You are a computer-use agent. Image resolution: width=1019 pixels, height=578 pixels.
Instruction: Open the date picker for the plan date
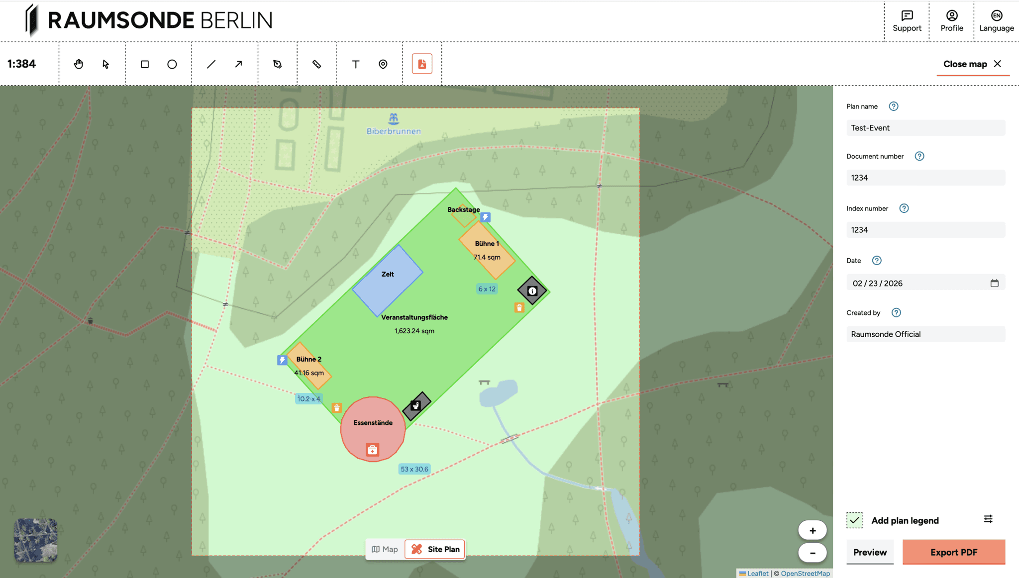click(995, 283)
